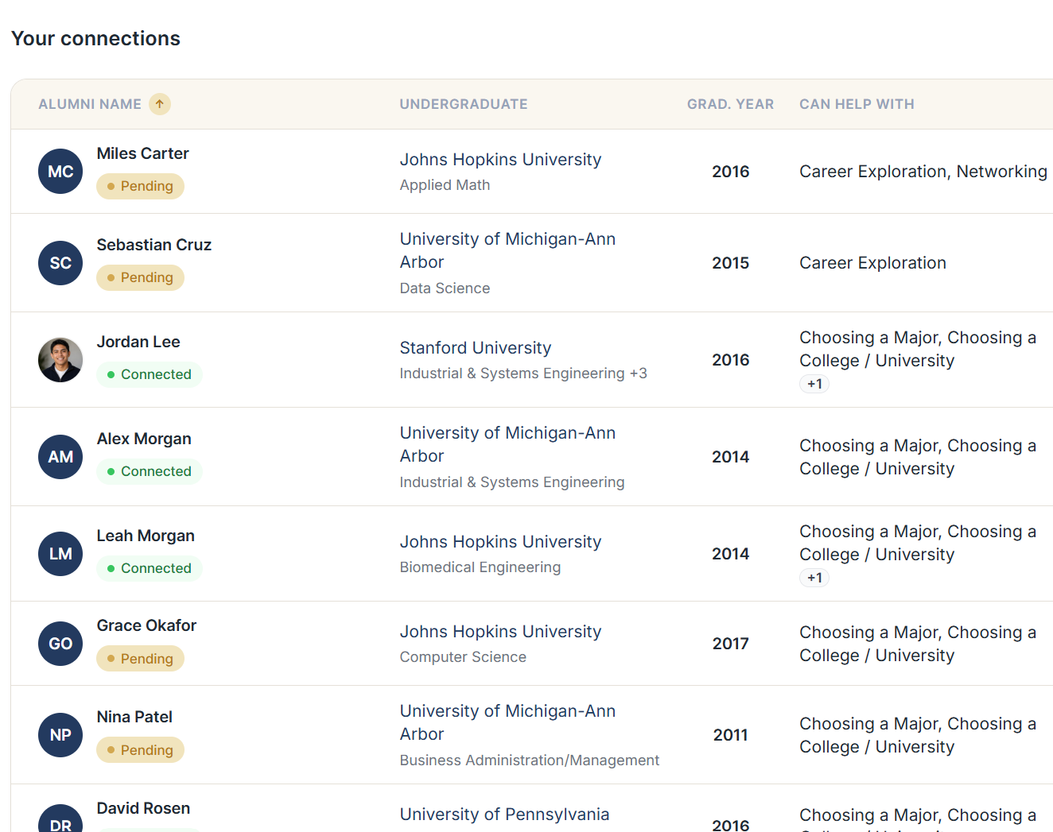Viewport: 1053px width, 832px height.
Task: Open Alex Morgan's name link
Action: tap(144, 439)
